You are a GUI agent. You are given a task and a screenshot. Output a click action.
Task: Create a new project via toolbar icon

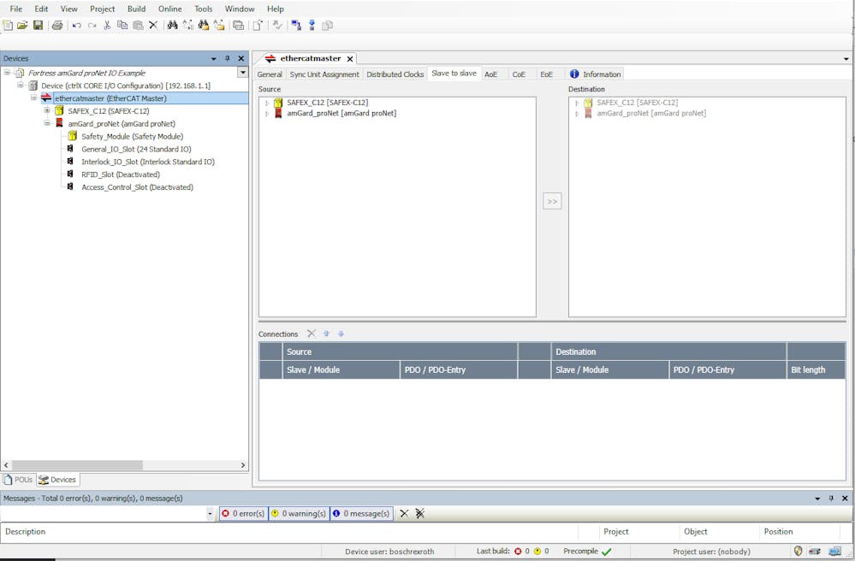pos(8,25)
